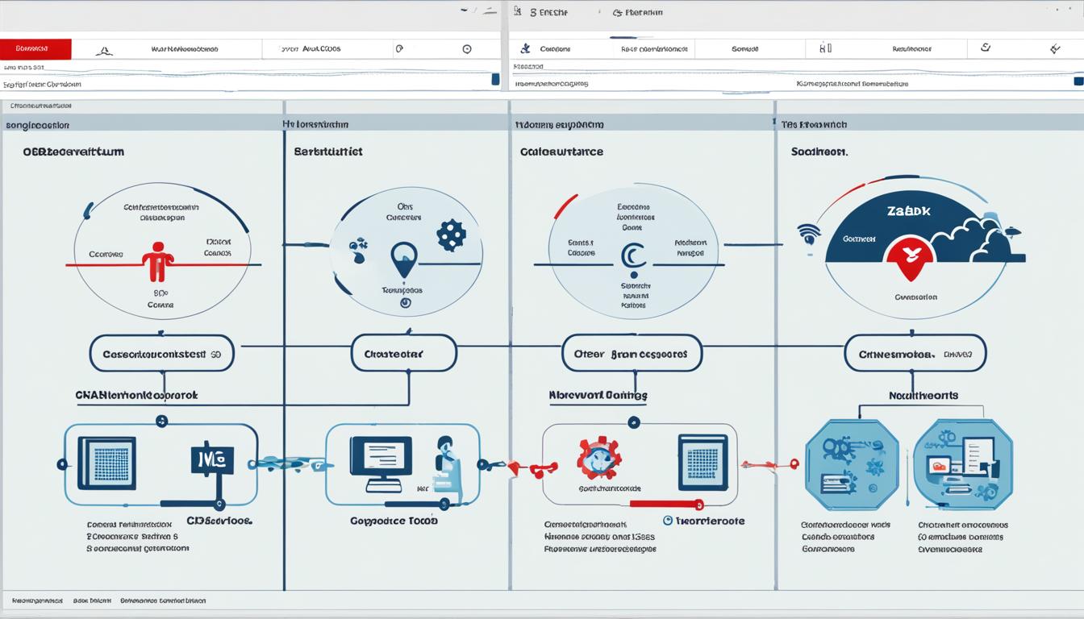The width and height of the screenshot is (1084, 619).
Task: Click the search input field below the red tab
Action: coord(242,82)
